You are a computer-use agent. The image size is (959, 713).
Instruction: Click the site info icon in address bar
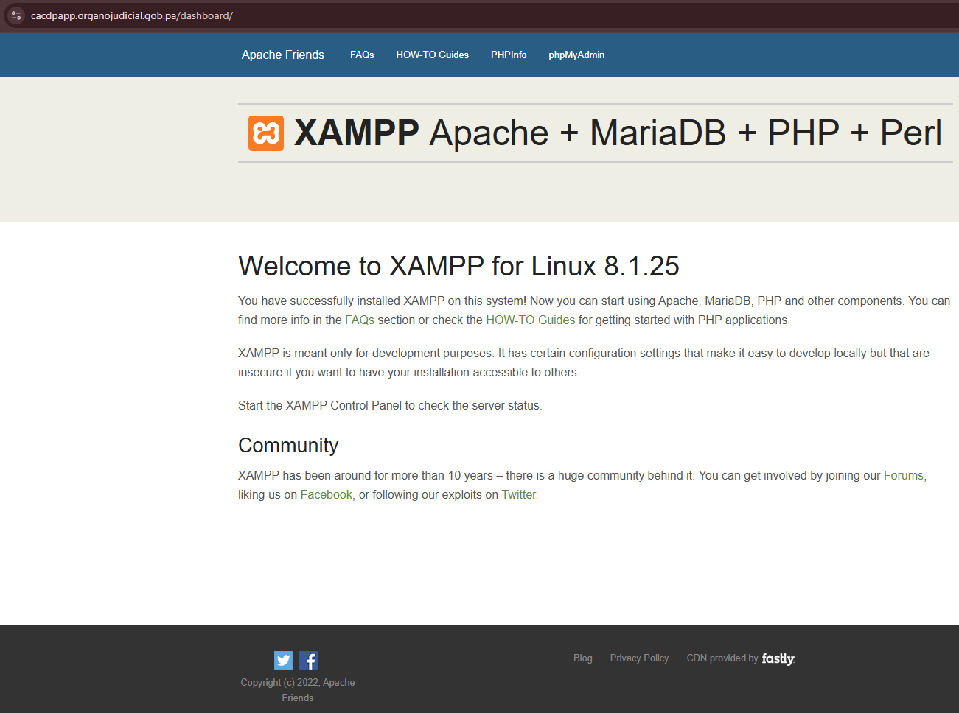[x=15, y=15]
